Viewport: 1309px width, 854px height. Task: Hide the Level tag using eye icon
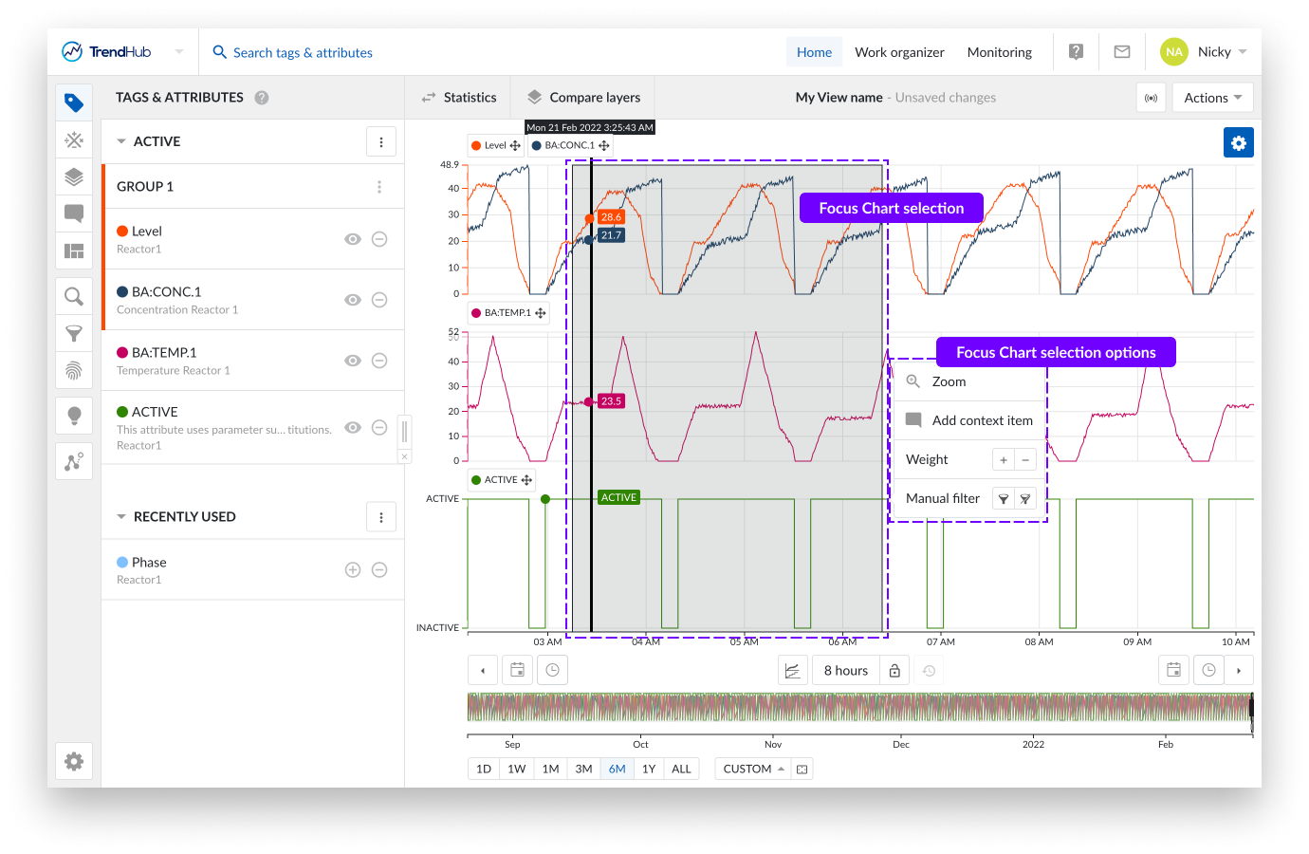tap(352, 239)
